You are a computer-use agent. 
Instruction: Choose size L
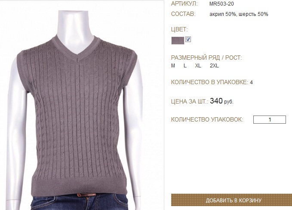185,66
